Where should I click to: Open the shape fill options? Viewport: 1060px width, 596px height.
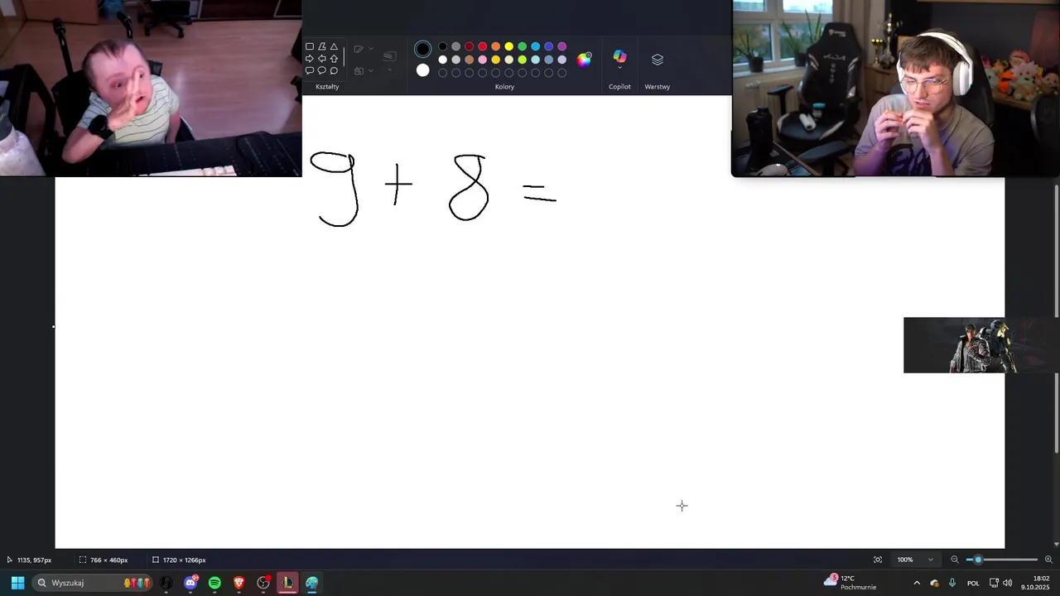point(364,70)
